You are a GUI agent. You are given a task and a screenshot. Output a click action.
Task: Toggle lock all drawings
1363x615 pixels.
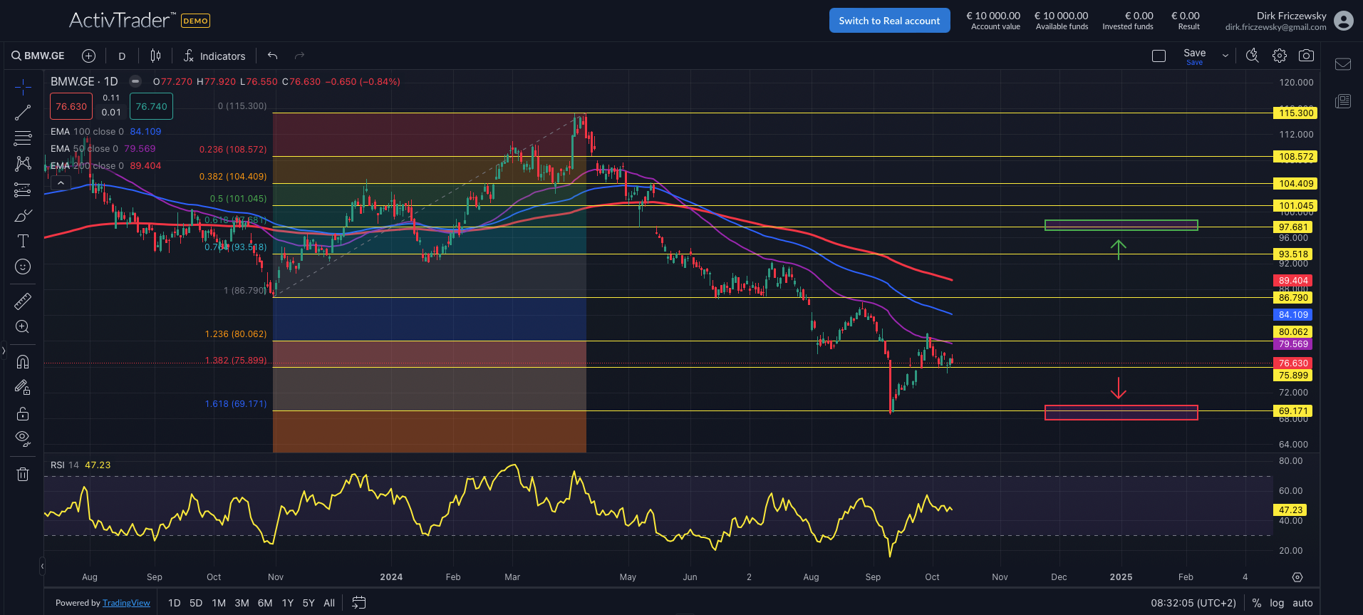[23, 413]
